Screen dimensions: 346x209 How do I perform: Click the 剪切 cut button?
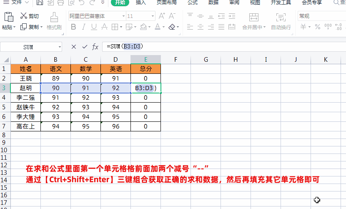click(x=30, y=16)
